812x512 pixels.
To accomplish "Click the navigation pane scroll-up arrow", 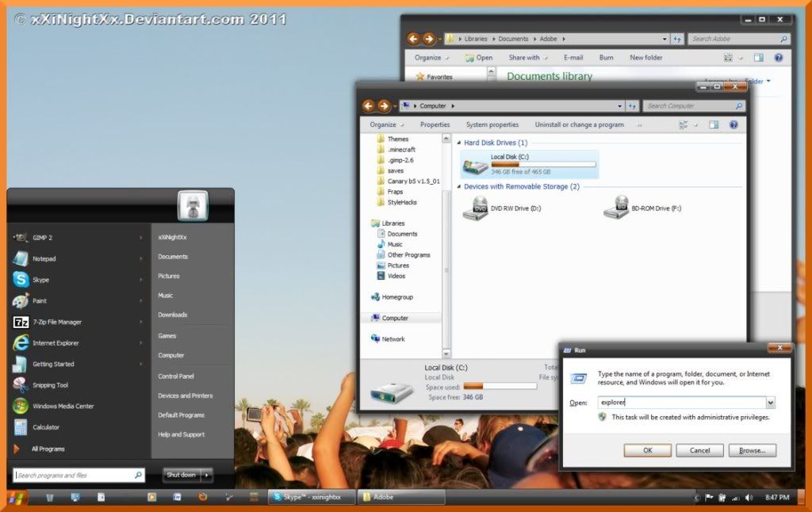I will point(446,139).
